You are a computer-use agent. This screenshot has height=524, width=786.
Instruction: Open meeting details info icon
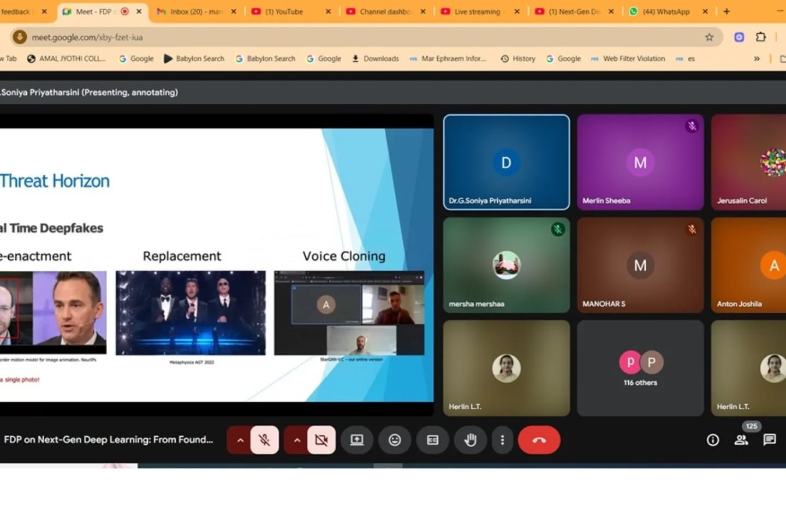(x=713, y=440)
